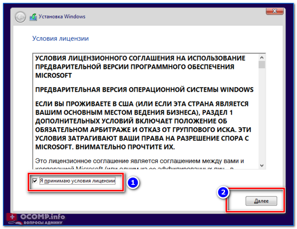Click the 'Установка Windows' title text
The width and height of the screenshot is (297, 229).
point(62,17)
